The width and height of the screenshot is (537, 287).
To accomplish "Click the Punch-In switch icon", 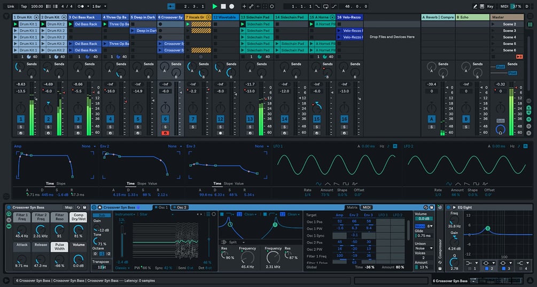I will (x=318, y=6).
